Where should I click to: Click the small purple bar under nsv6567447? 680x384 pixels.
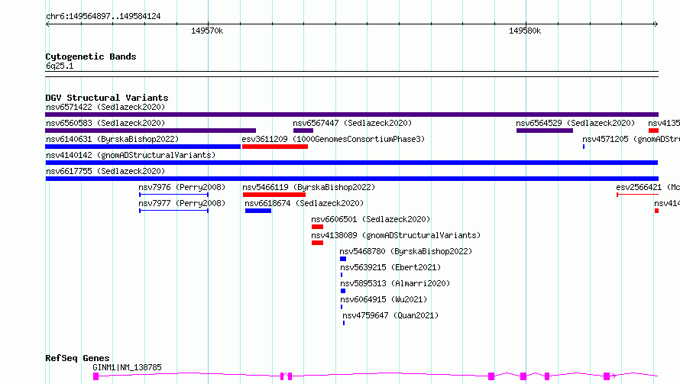coord(303,131)
